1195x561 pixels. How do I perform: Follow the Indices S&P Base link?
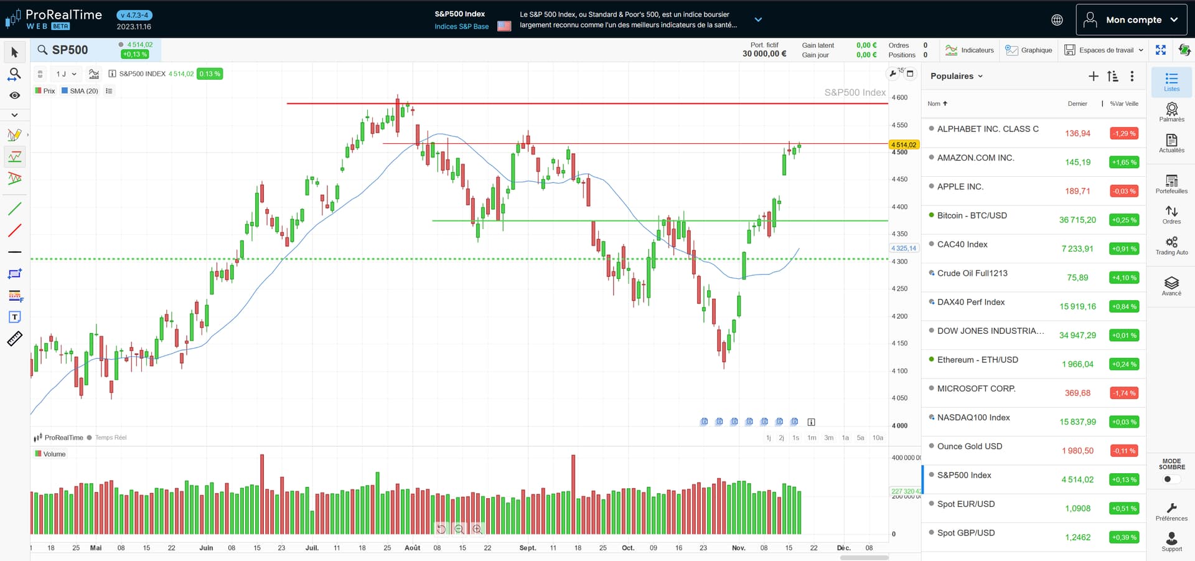point(461,27)
